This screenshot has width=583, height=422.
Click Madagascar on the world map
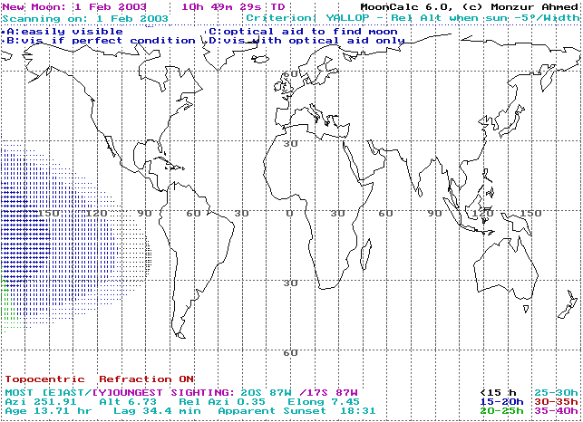coord(366,255)
